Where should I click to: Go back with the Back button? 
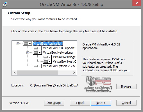pos(80,103)
